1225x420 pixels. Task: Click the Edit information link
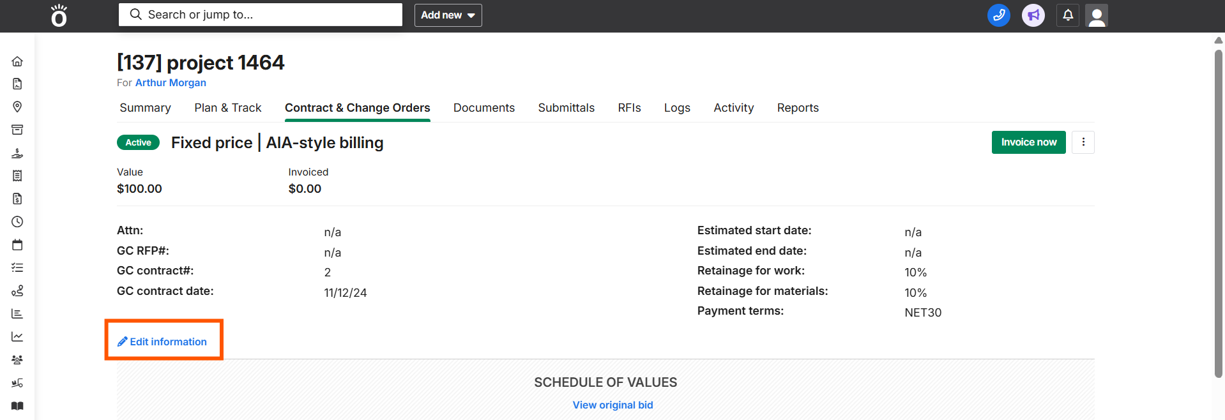[x=163, y=341]
